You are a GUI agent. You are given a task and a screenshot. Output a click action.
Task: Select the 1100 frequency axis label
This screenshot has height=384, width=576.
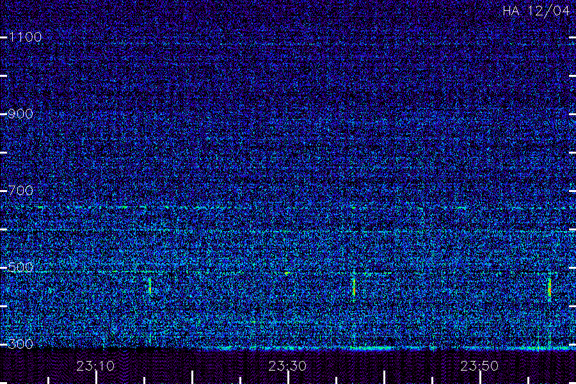coord(26,37)
